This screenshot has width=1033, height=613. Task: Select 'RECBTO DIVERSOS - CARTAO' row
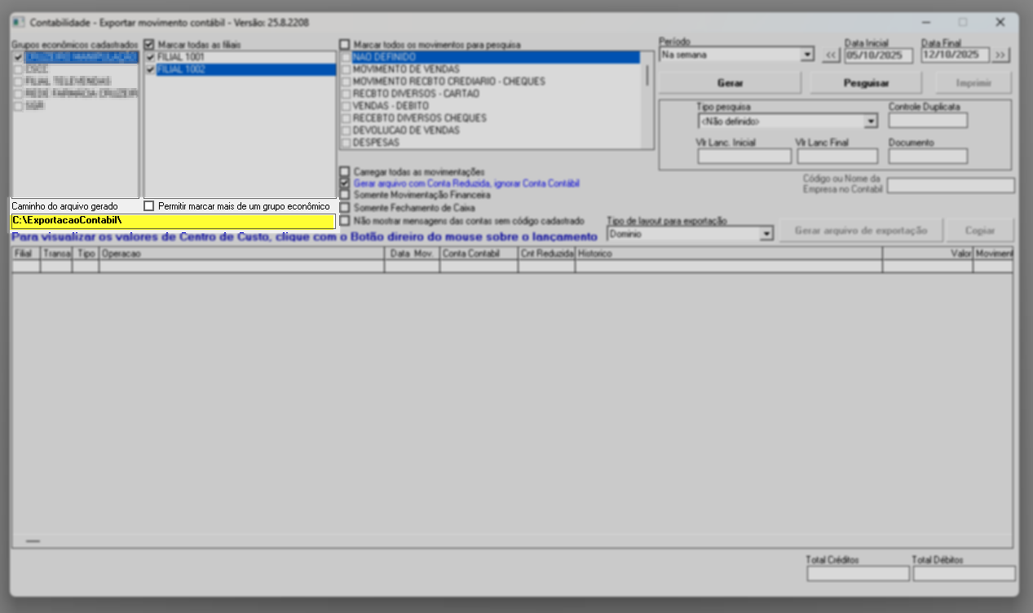point(490,94)
